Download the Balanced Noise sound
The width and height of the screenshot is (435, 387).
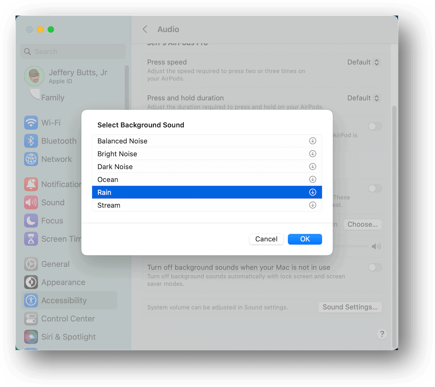point(312,141)
